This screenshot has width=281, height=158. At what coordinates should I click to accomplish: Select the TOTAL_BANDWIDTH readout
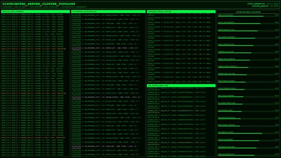263,4
